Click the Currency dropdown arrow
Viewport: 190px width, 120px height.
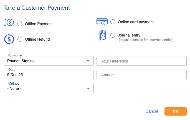88,61
